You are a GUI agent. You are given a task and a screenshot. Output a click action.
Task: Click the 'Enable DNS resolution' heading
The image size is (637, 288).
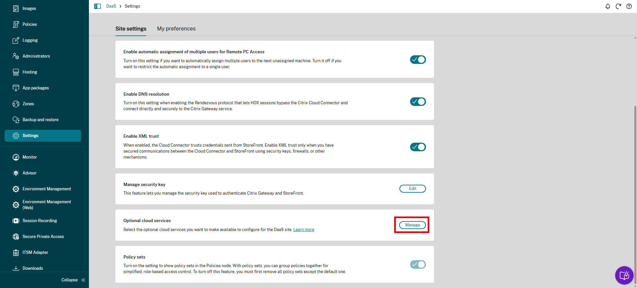(x=146, y=94)
